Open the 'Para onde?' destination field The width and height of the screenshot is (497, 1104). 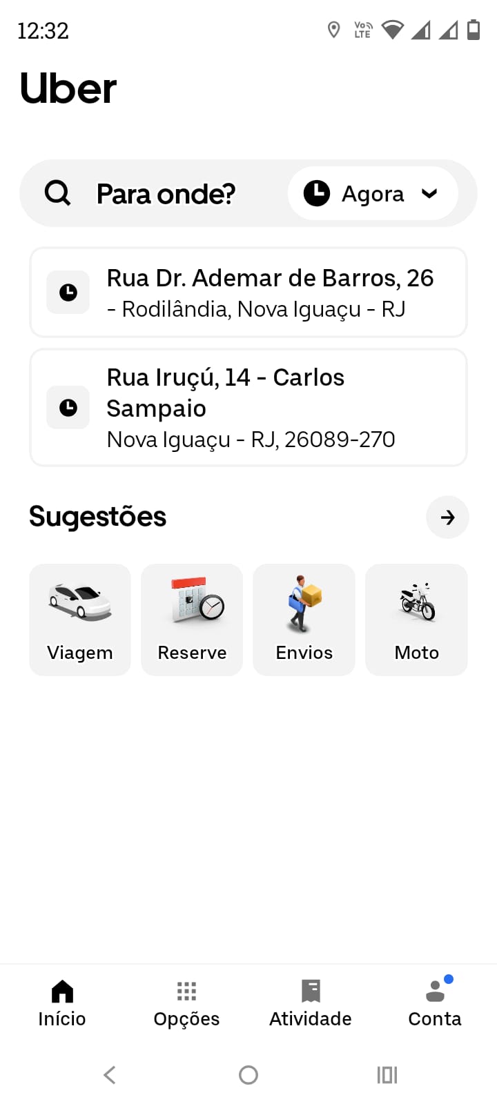tap(166, 194)
